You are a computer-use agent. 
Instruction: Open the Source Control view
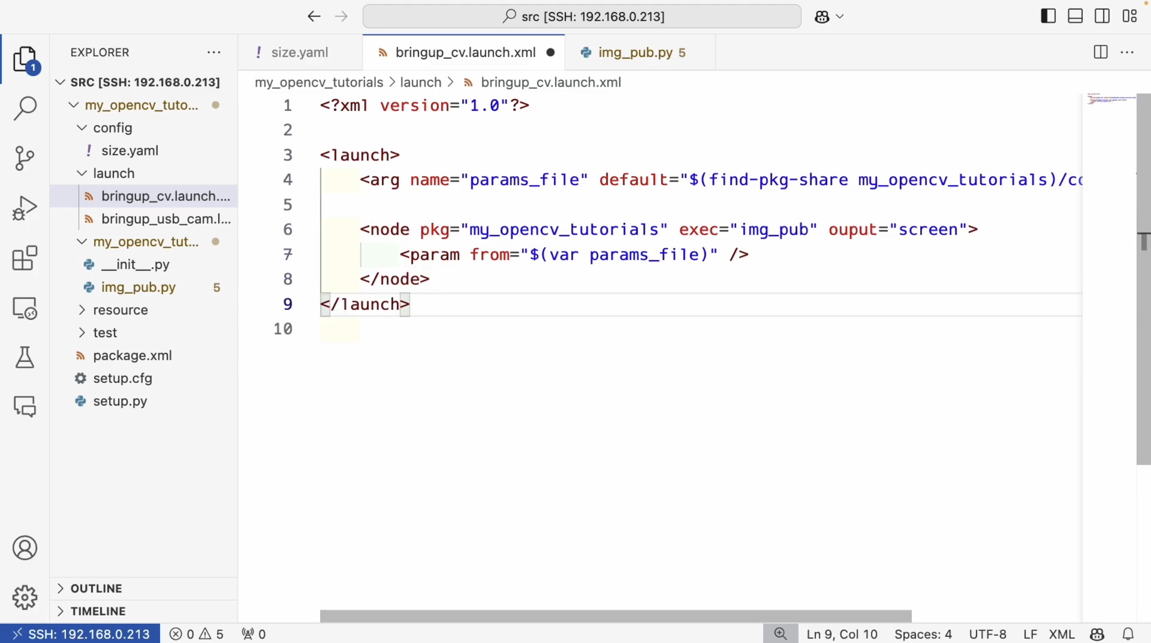(x=25, y=158)
